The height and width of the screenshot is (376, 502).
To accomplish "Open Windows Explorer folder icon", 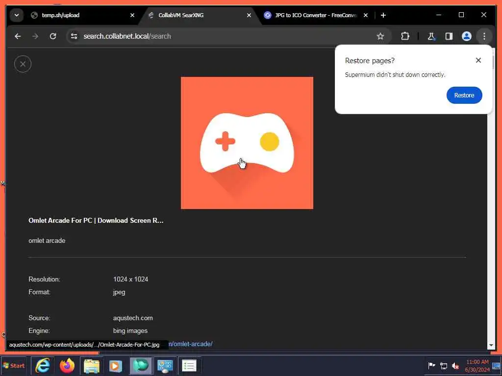I will [92, 365].
